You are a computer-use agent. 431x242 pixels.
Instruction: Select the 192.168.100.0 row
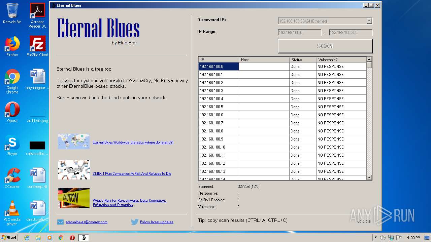pyautogui.click(x=283, y=67)
